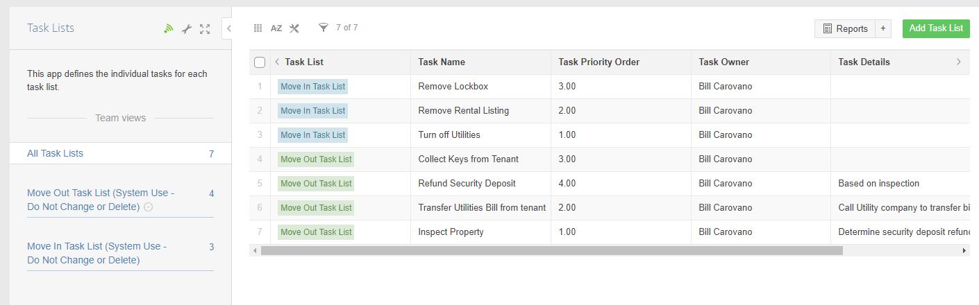Click Move Out Task List tag in row 7
Screen dimensions: 979x305
316,232
